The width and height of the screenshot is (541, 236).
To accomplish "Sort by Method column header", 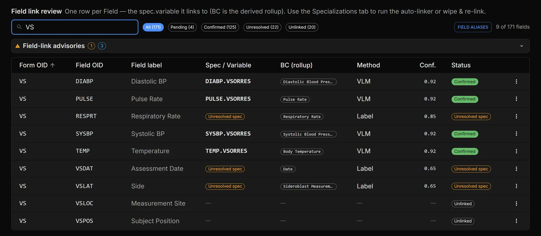I will (368, 65).
